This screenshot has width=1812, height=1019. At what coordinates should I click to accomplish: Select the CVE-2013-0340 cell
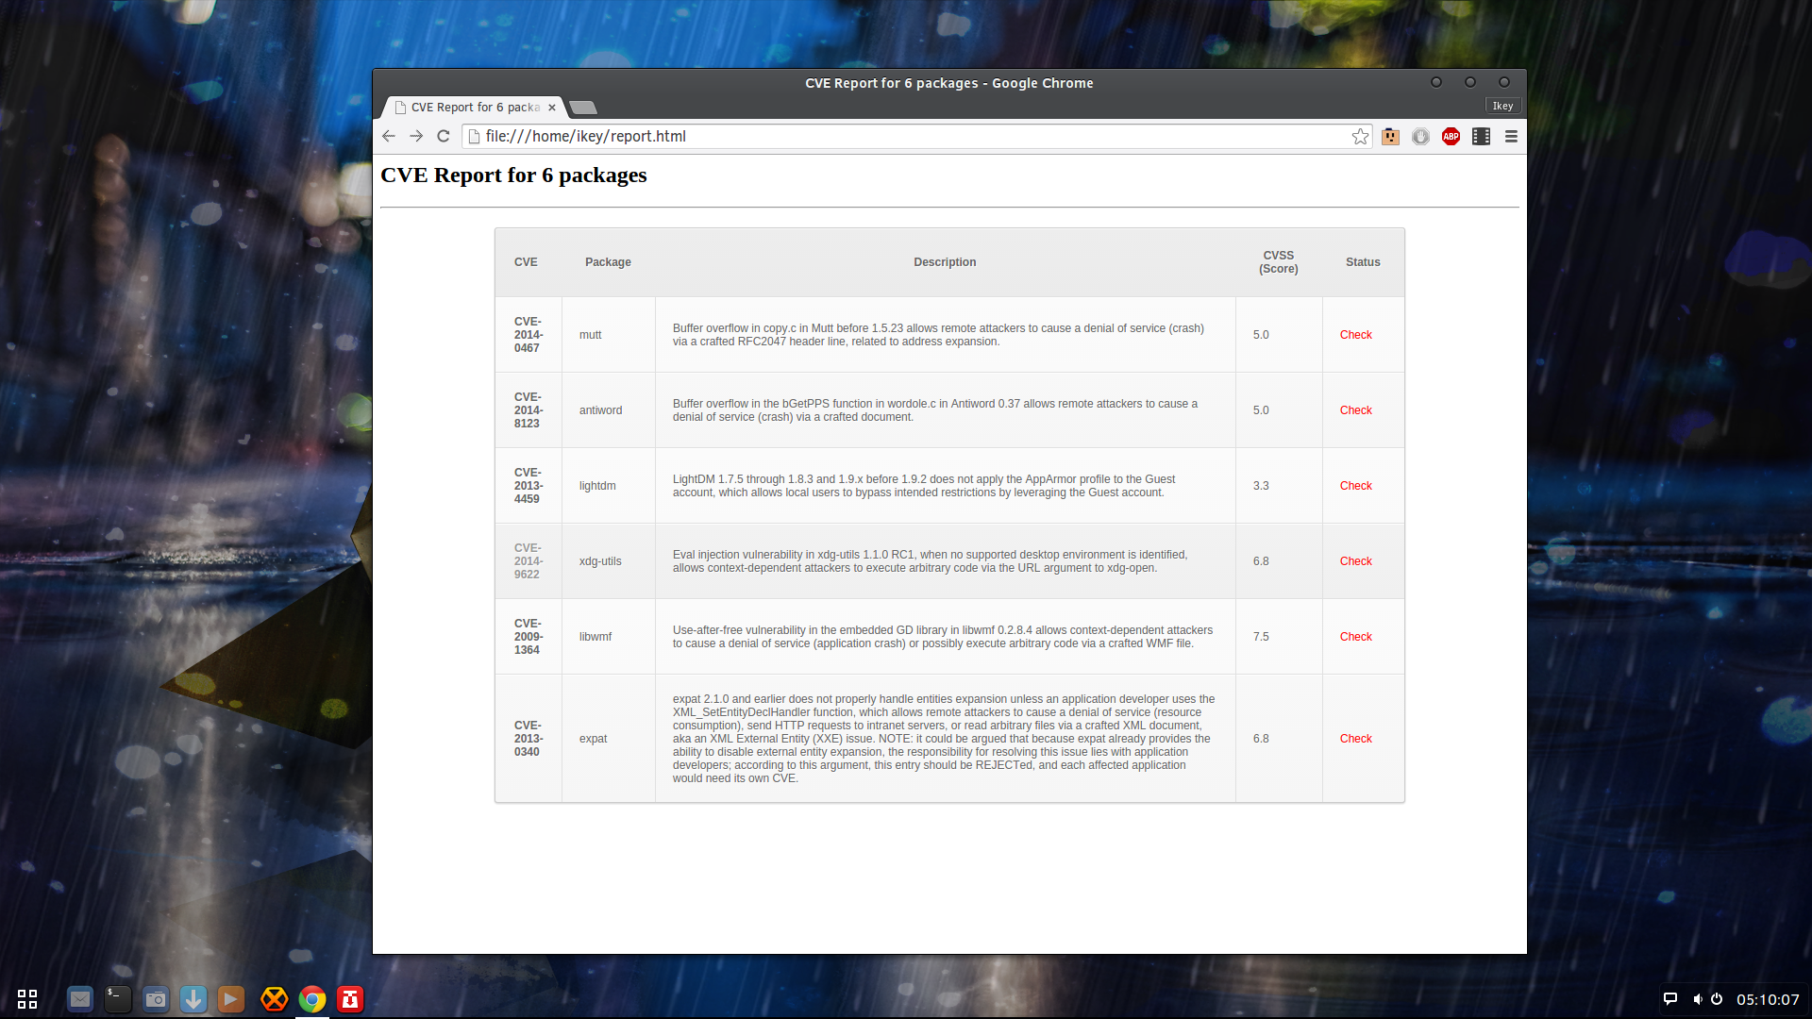[x=528, y=739]
